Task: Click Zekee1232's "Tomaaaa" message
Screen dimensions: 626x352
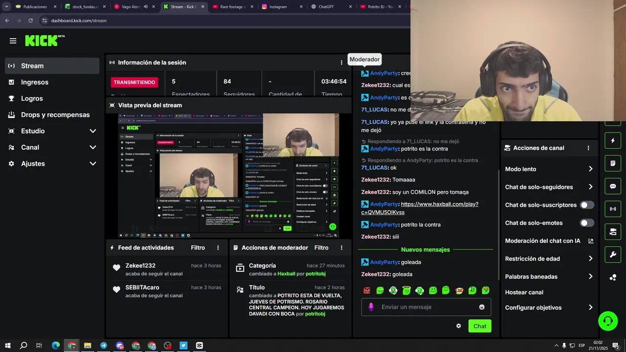Action: point(388,180)
